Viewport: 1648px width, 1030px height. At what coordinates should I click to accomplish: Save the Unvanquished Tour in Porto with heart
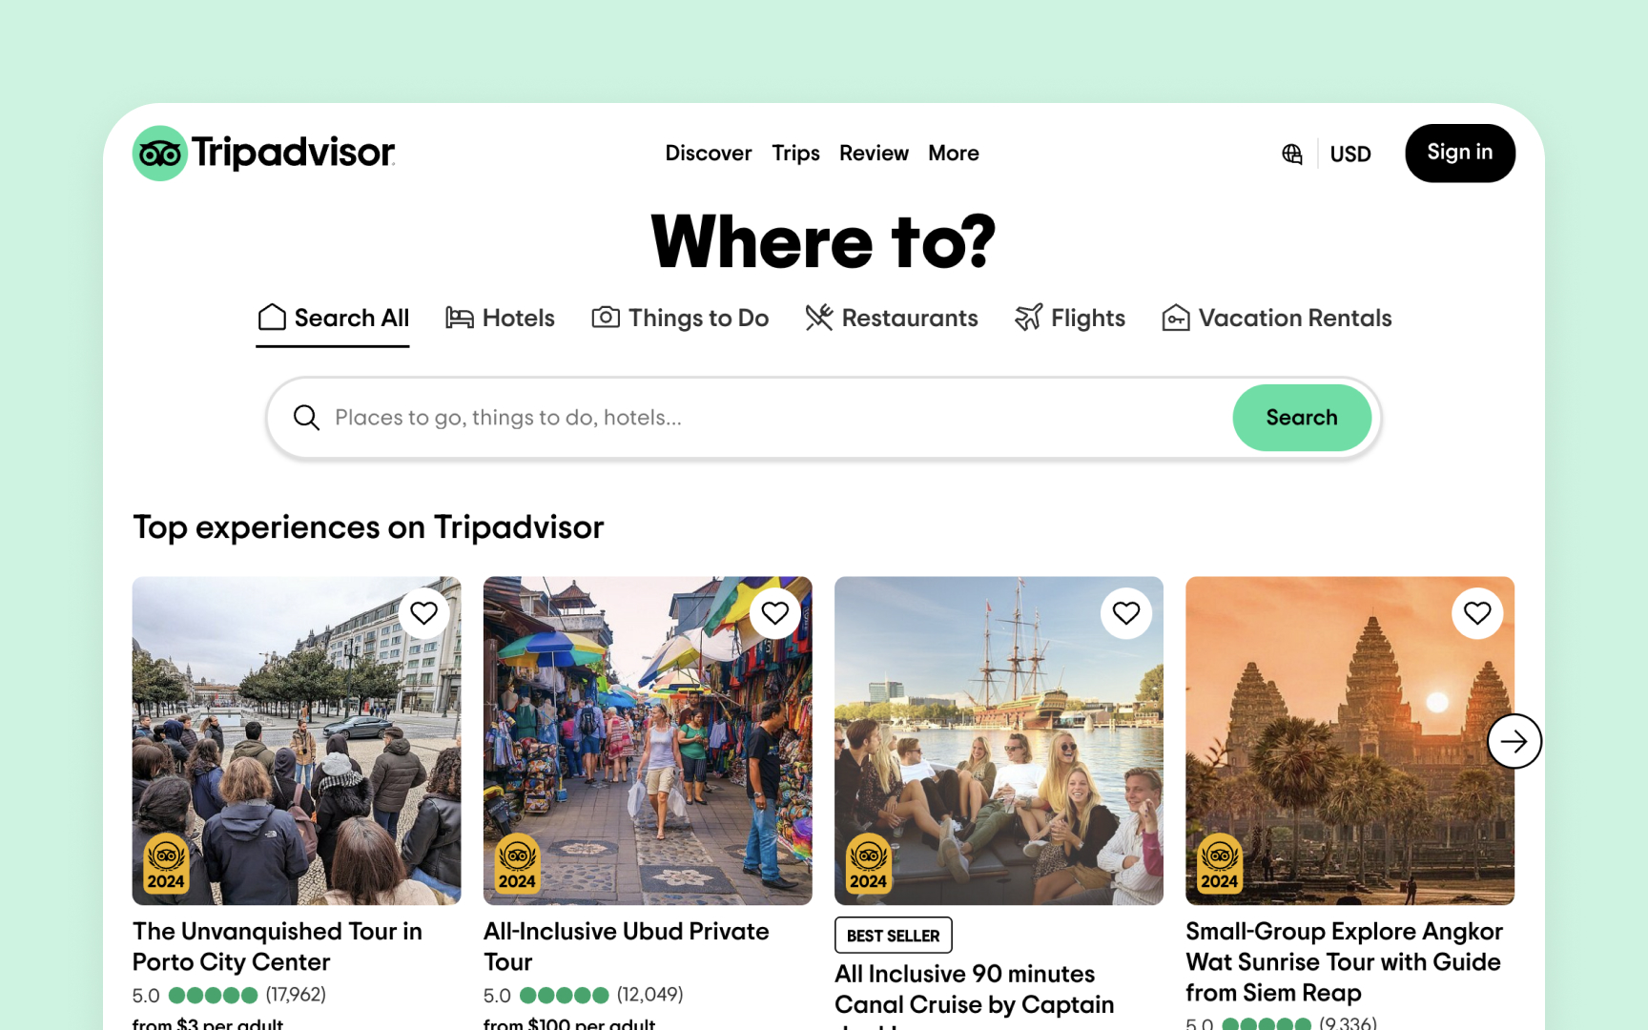pyautogui.click(x=424, y=613)
